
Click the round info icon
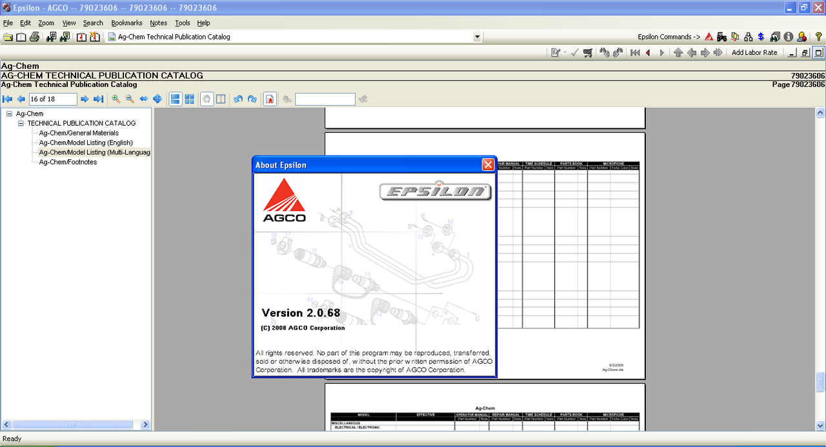point(789,37)
